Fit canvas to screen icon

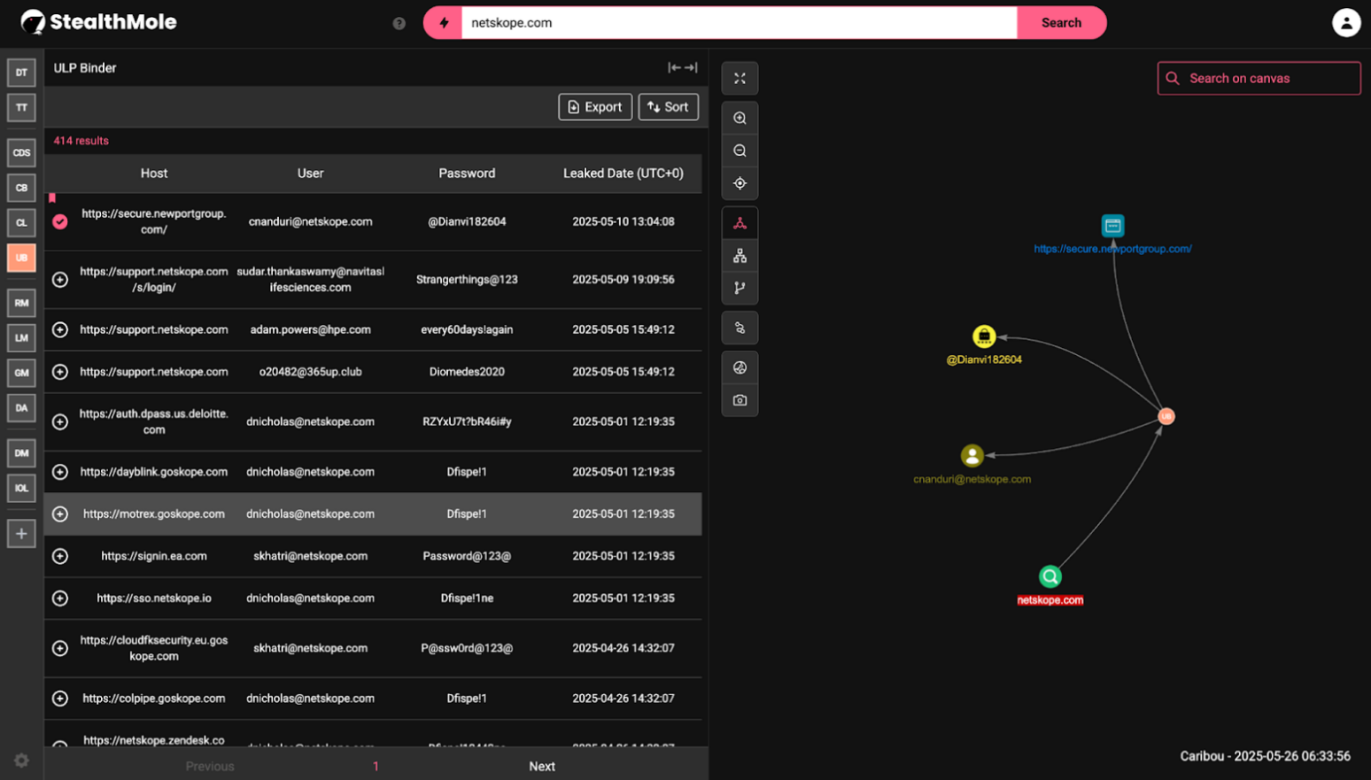[x=740, y=79]
